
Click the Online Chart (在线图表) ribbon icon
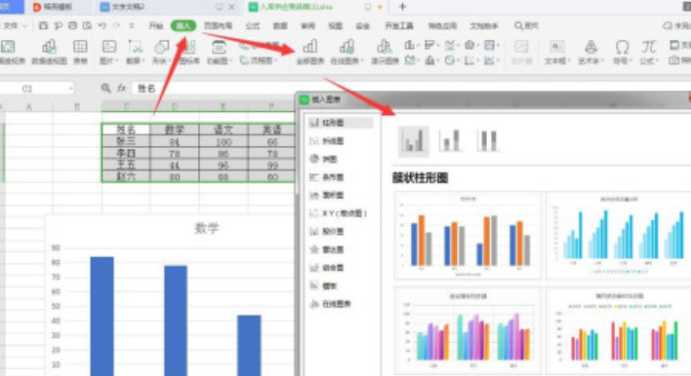[x=346, y=52]
